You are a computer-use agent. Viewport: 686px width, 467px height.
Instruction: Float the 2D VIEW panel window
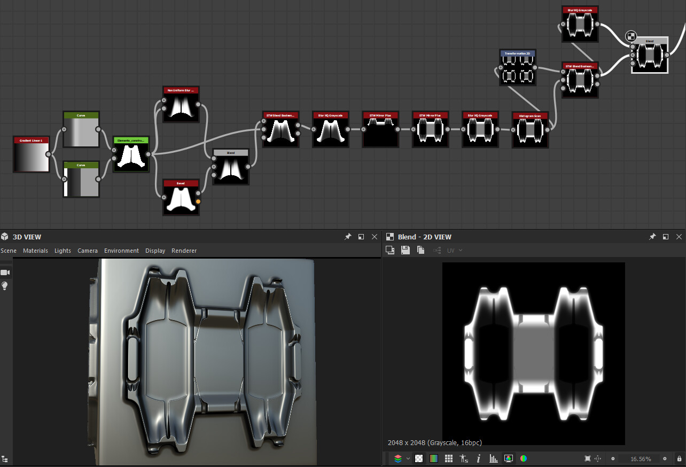tap(666, 237)
